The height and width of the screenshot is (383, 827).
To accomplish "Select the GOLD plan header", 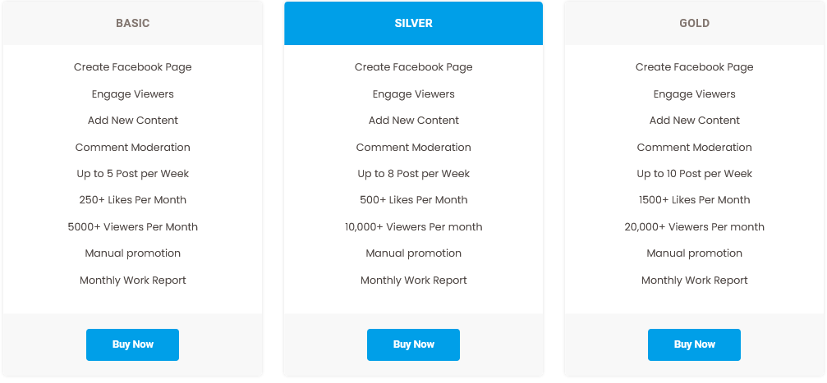I will pyautogui.click(x=694, y=23).
